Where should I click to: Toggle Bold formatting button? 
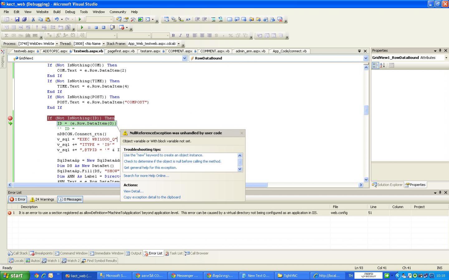click(x=173, y=35)
